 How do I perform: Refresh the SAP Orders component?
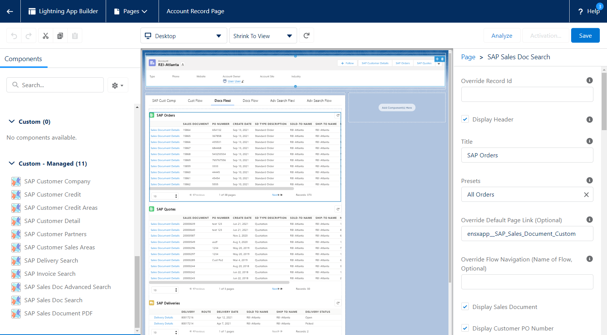pyautogui.click(x=338, y=115)
